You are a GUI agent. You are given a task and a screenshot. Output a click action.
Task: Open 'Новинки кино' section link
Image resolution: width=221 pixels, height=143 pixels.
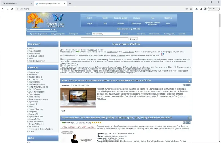(x=34, y=72)
